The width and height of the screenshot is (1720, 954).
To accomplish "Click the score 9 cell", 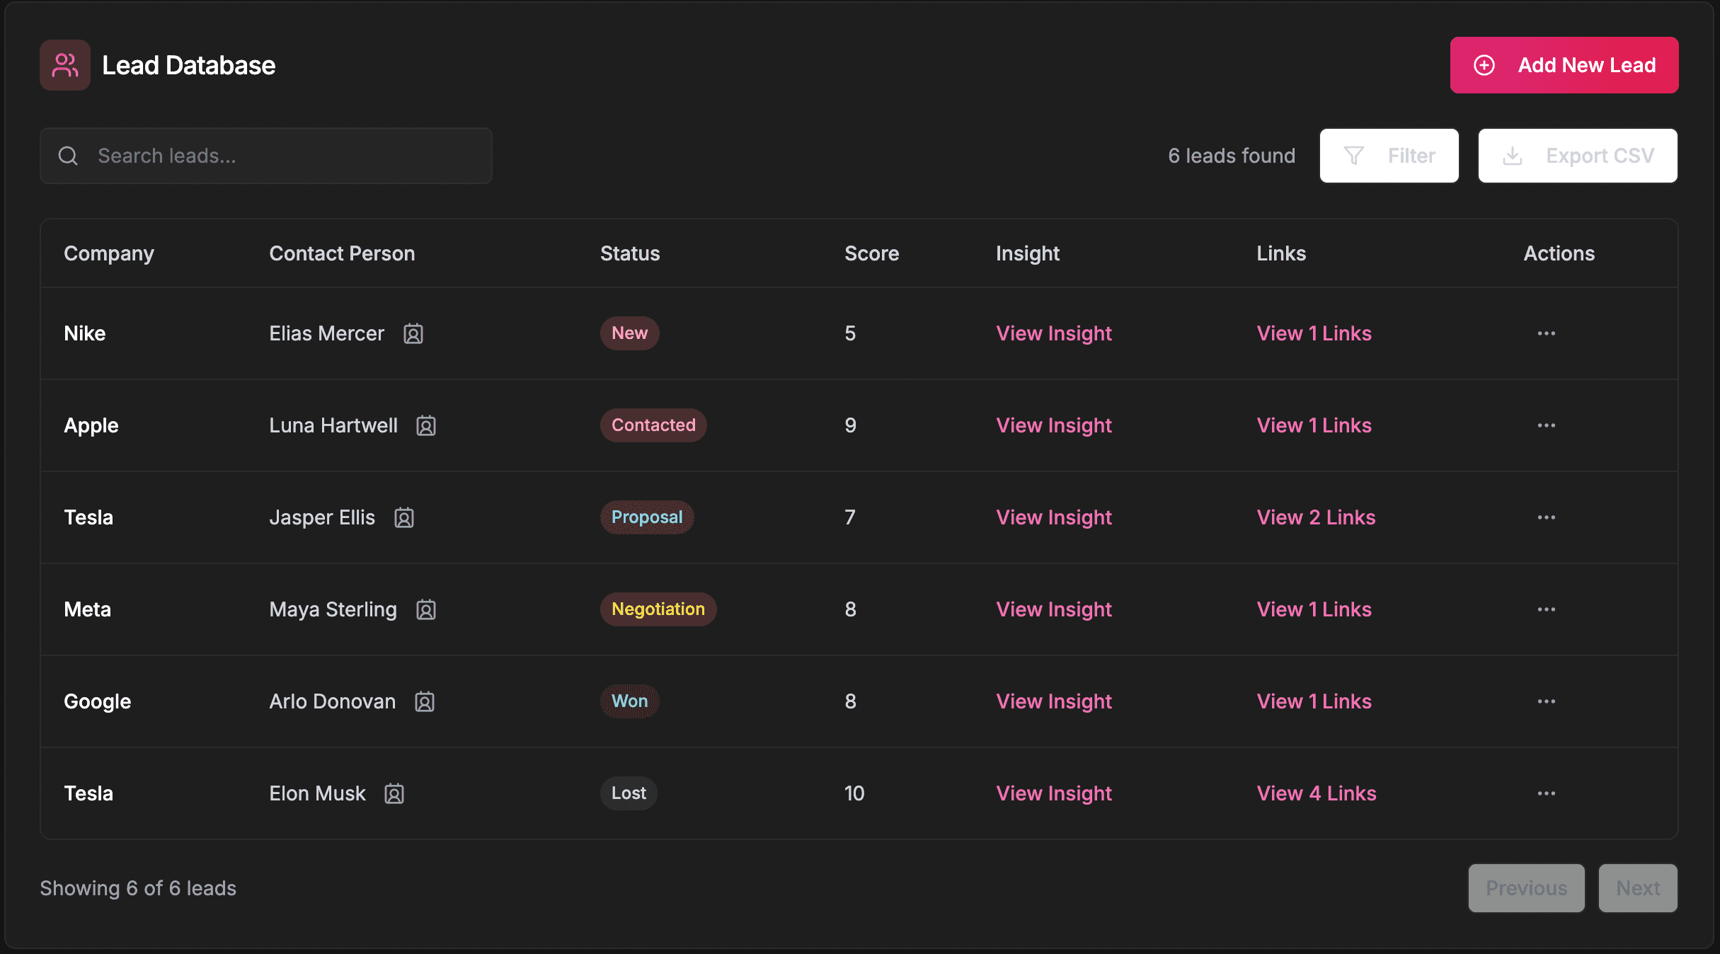I will pyautogui.click(x=851, y=425).
